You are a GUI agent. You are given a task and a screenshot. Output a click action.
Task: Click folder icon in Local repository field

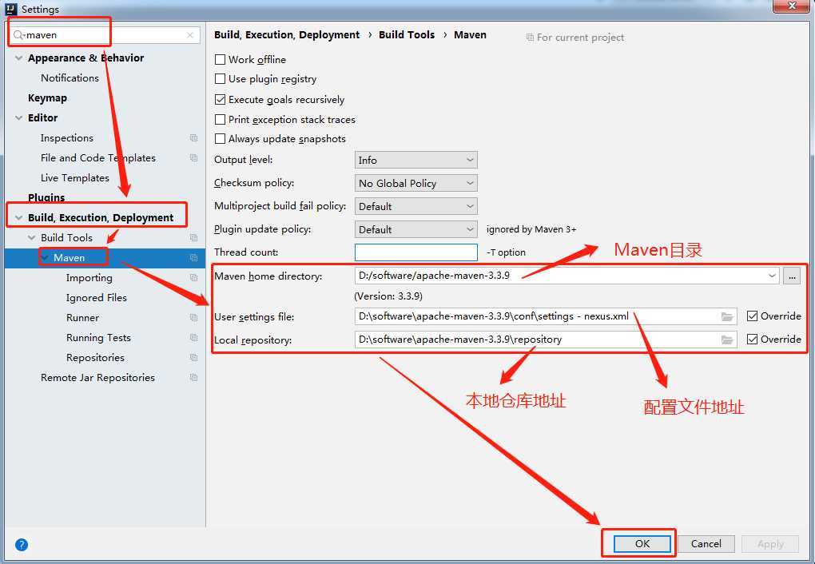click(727, 340)
